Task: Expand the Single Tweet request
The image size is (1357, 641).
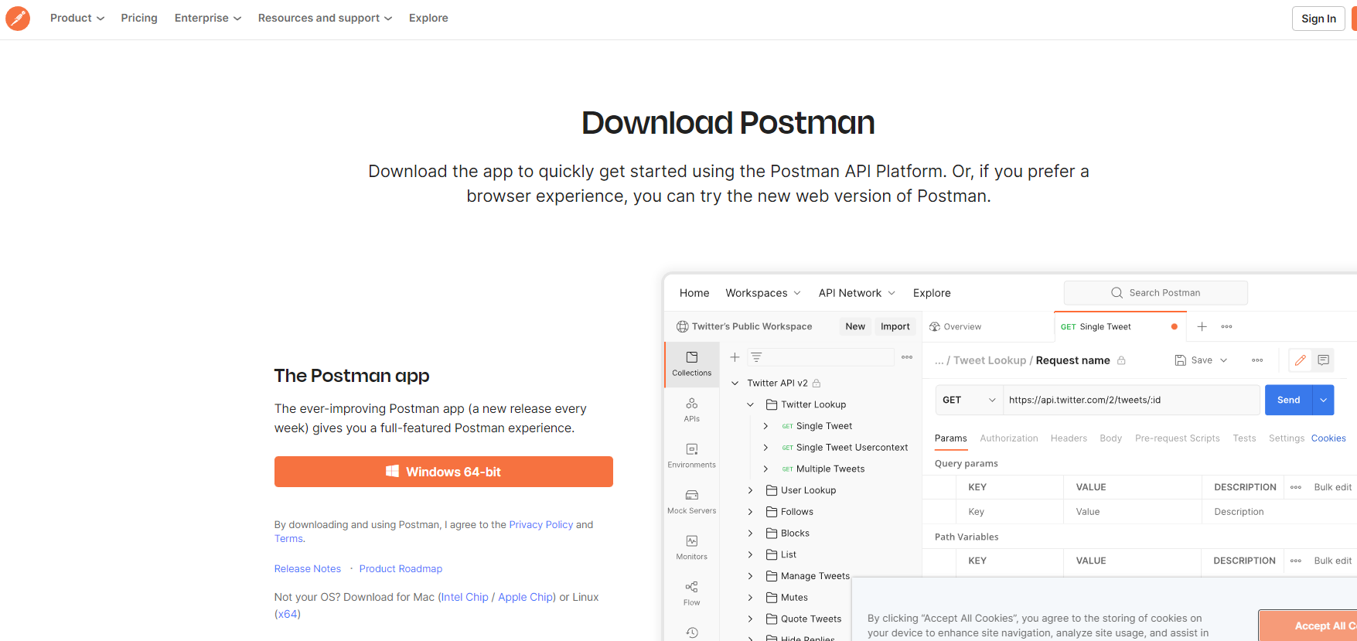Action: tap(766, 426)
